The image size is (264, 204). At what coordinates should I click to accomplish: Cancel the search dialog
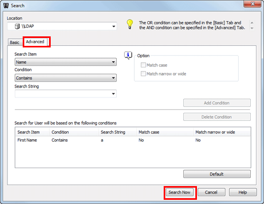click(211, 192)
